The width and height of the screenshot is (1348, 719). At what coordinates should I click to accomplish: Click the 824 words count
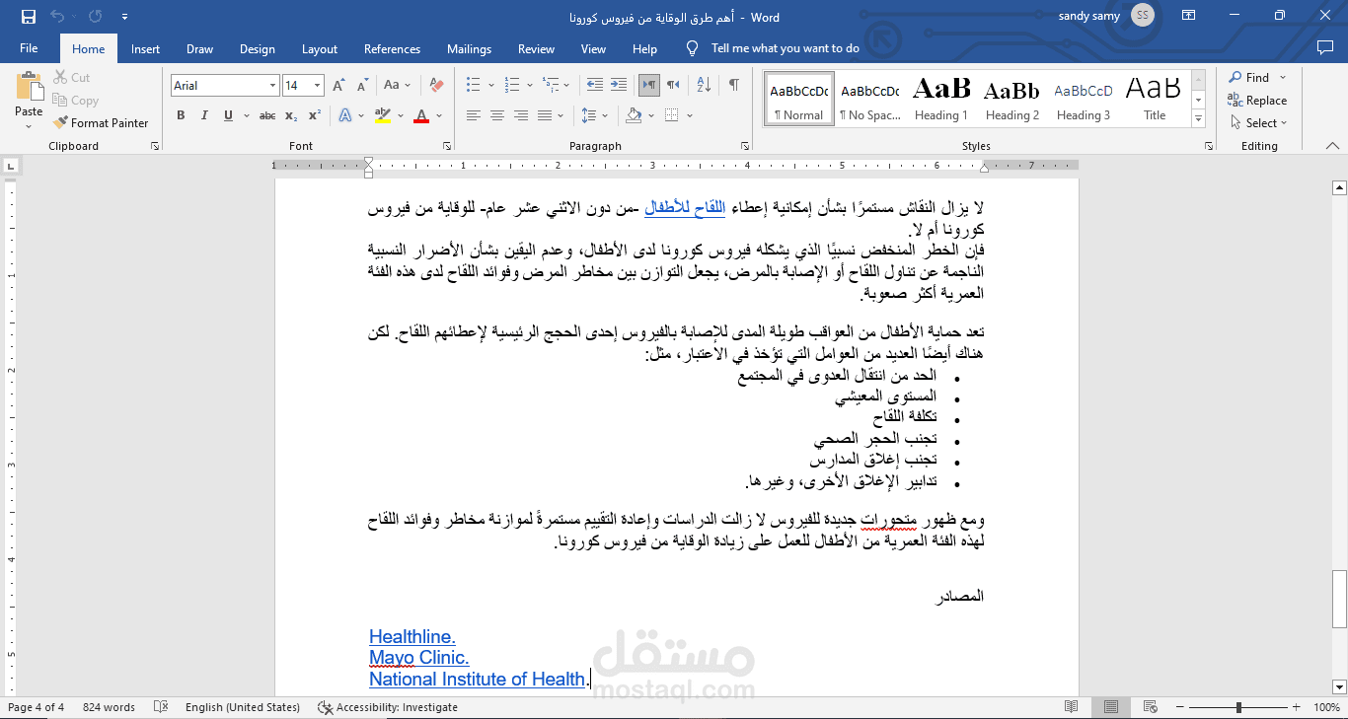(109, 707)
